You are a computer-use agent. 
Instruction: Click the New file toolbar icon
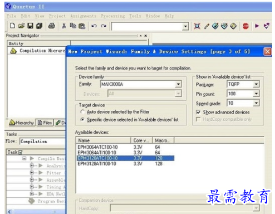12,26
